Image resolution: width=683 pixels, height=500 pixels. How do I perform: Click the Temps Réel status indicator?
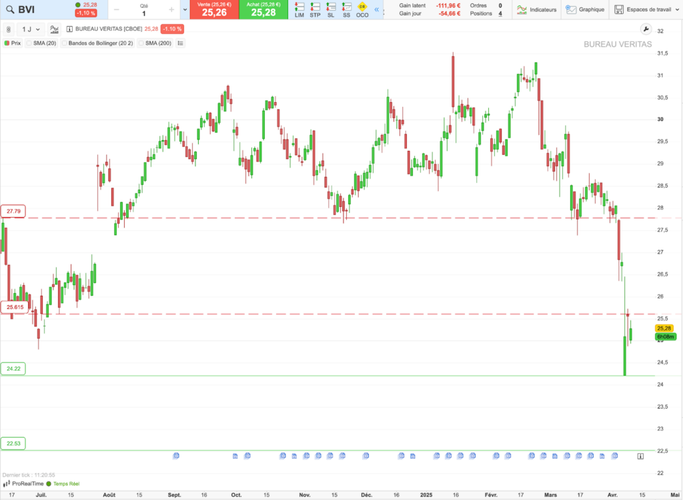tap(63, 484)
